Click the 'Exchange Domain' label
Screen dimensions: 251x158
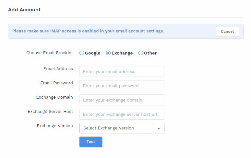click(x=54, y=97)
